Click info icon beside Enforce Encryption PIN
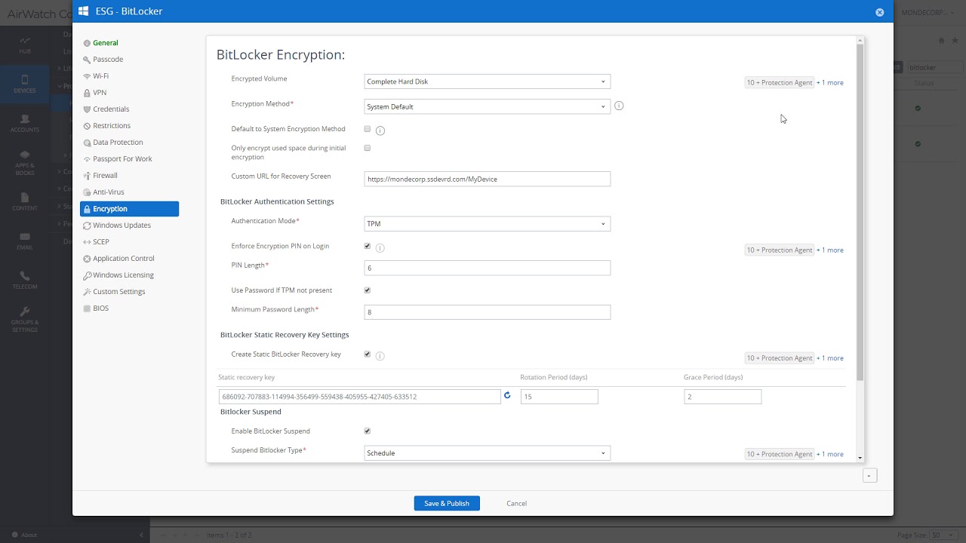The image size is (966, 543). point(380,247)
